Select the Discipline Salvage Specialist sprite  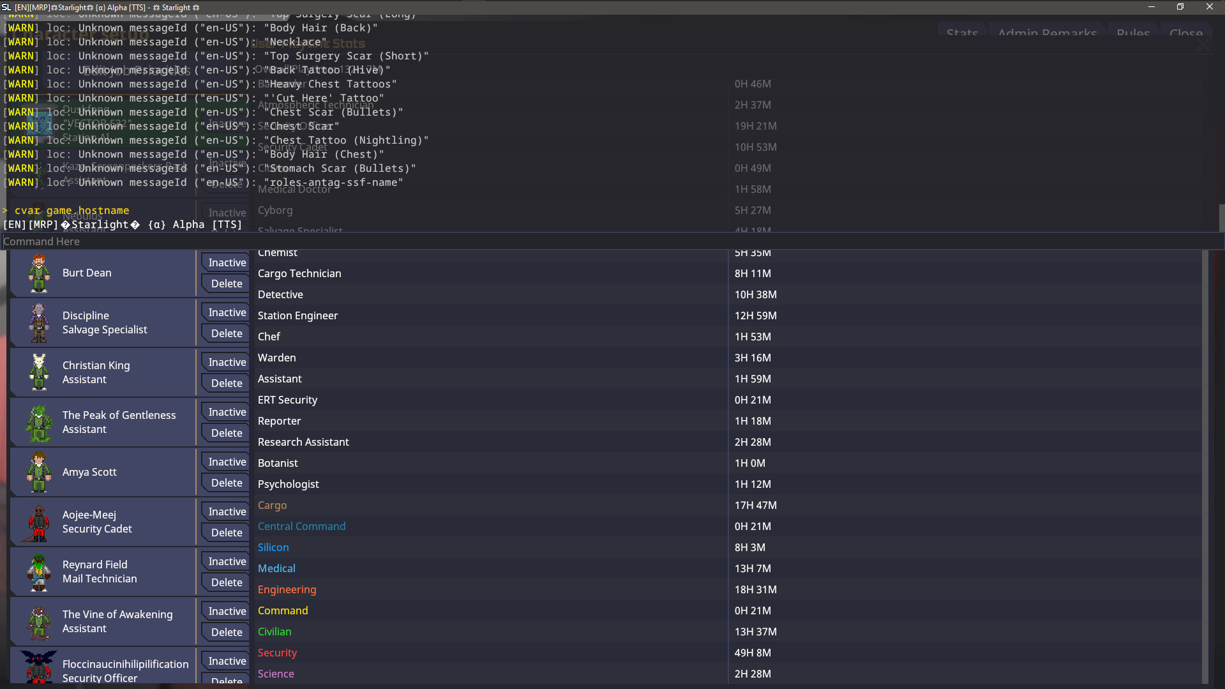(x=39, y=323)
